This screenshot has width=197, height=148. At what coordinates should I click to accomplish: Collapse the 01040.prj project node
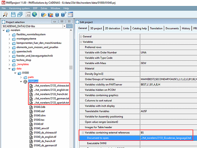pyautogui.click(x=21, y=81)
